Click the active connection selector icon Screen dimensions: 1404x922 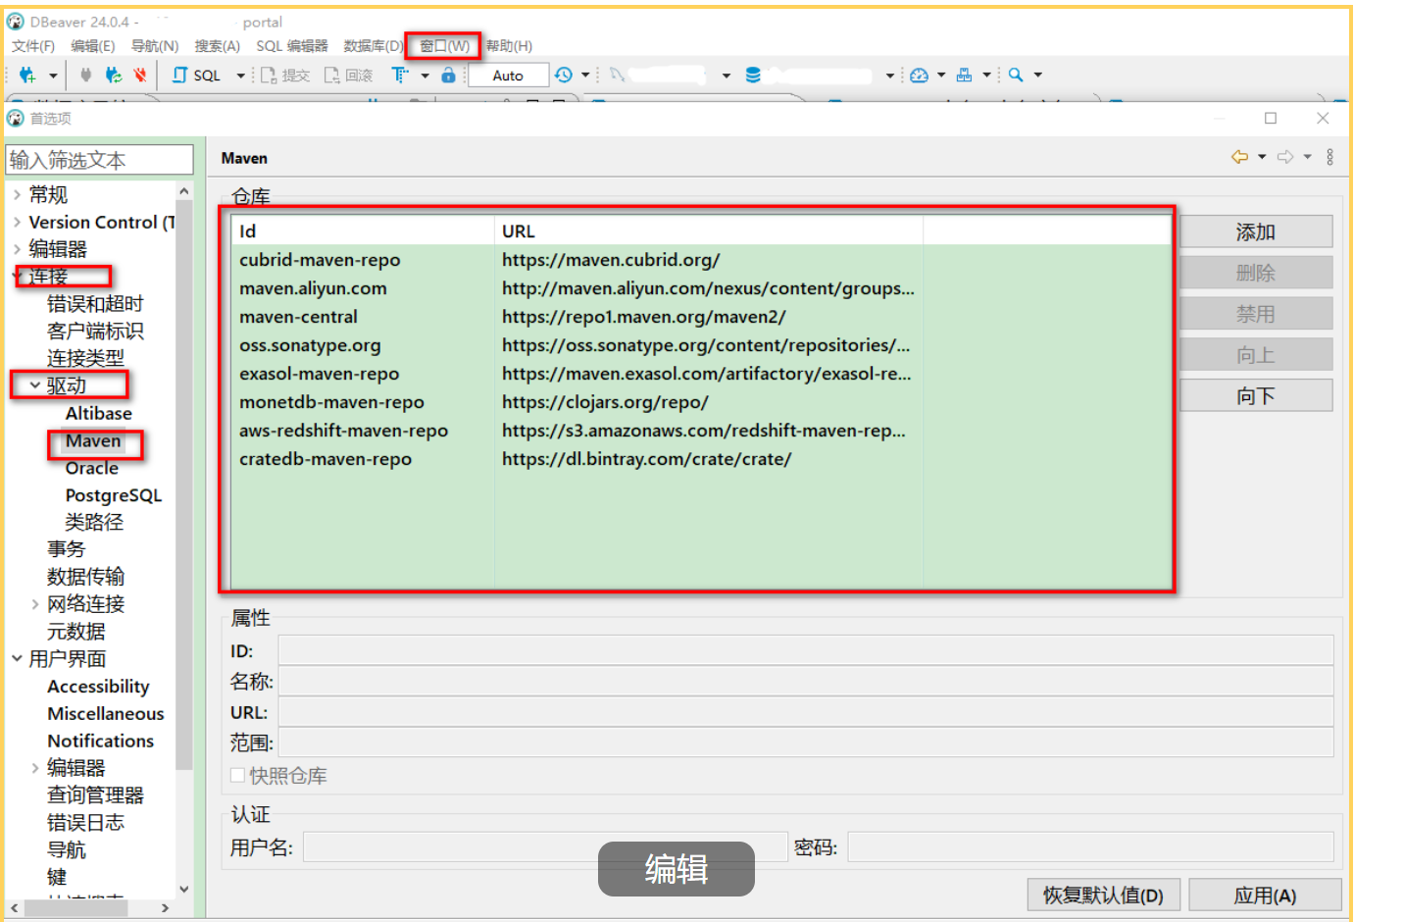coord(617,75)
